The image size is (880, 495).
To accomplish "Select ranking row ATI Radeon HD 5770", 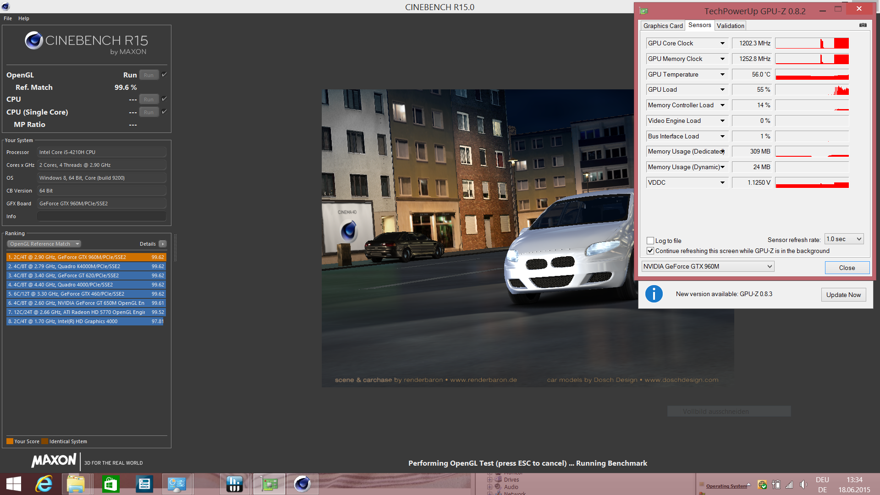I will pos(86,312).
